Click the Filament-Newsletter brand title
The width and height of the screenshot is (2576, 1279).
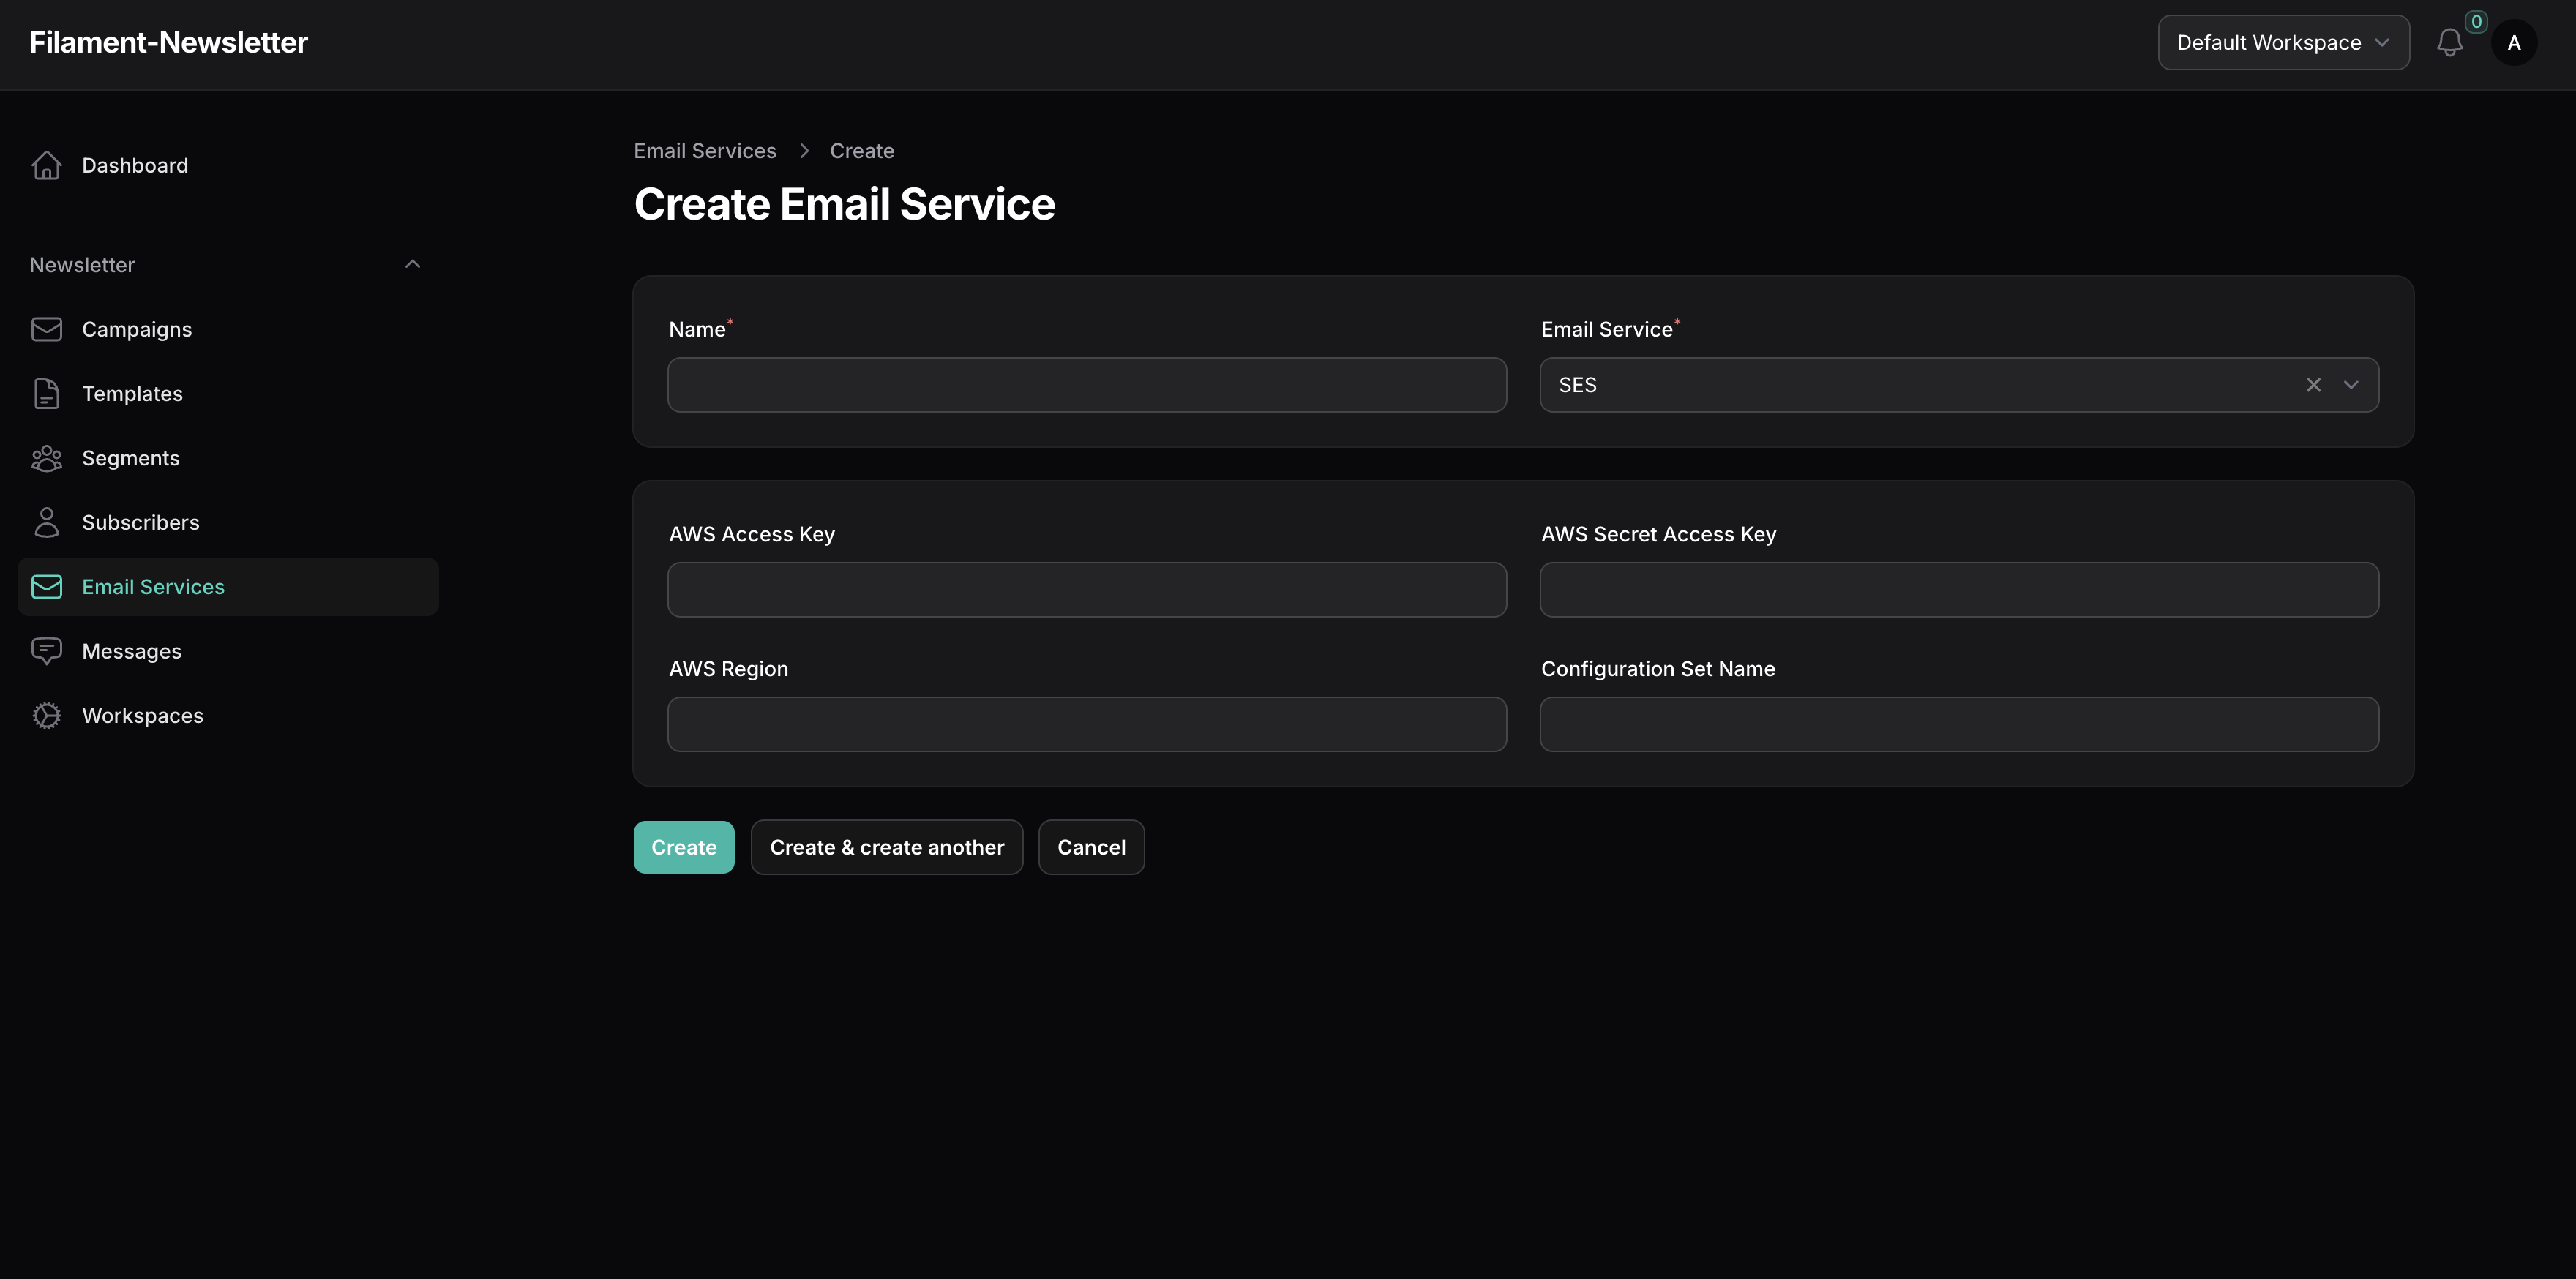point(168,43)
